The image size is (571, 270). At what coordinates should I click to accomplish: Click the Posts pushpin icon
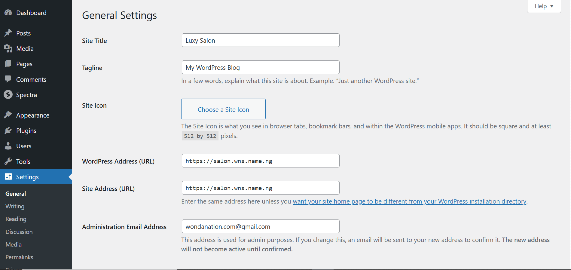click(8, 33)
